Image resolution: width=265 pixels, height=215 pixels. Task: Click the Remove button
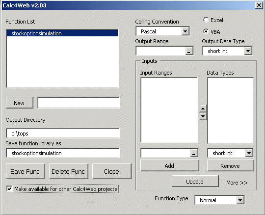230,165
